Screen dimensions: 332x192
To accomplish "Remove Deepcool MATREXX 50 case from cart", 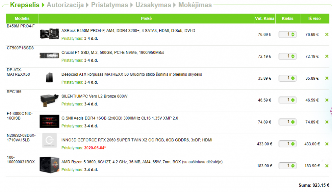I will tap(327, 78).
